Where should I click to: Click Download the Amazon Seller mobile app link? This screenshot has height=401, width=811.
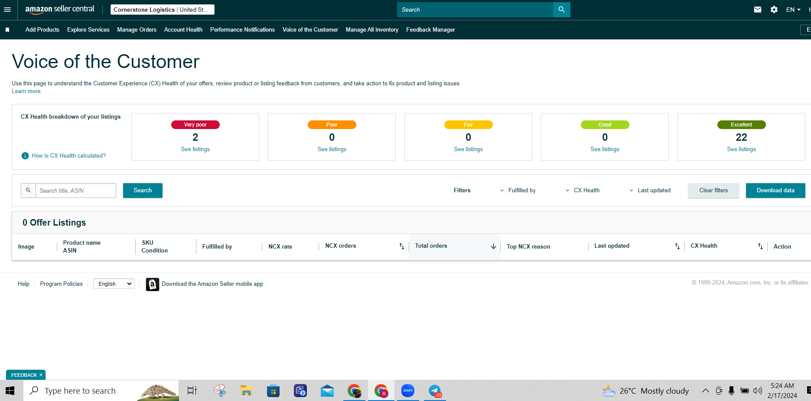pos(212,284)
